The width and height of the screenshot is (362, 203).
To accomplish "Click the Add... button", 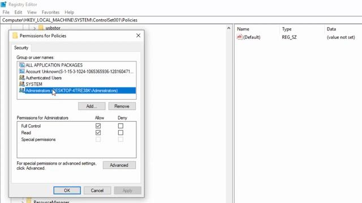I will (x=92, y=106).
